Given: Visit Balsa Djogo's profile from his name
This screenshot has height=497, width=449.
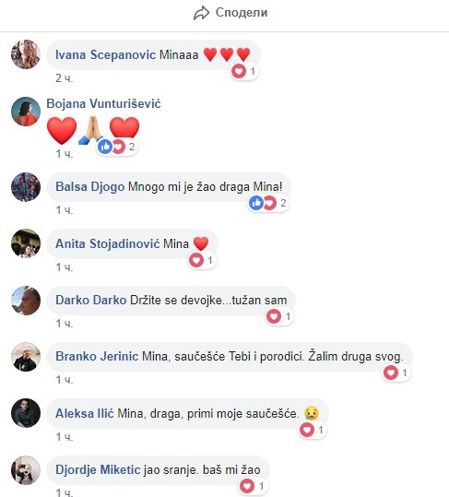Looking at the screenshot, I should click(x=90, y=186).
